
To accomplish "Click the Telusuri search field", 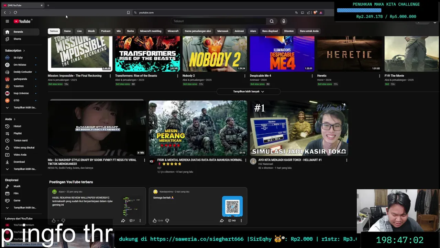I will point(218,21).
